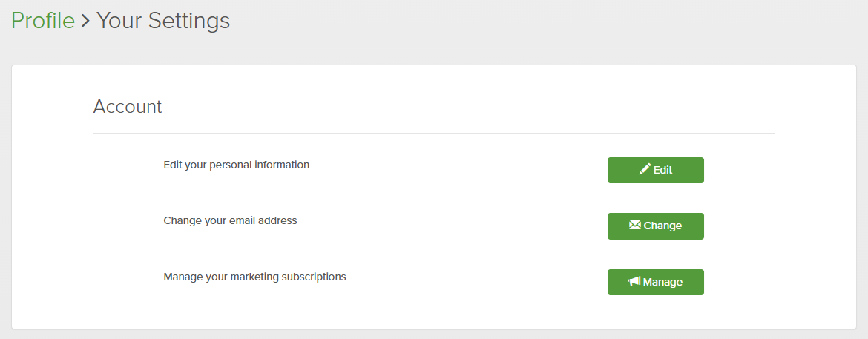This screenshot has width=868, height=339.
Task: Click the "Change" text label on button
Action: [663, 226]
